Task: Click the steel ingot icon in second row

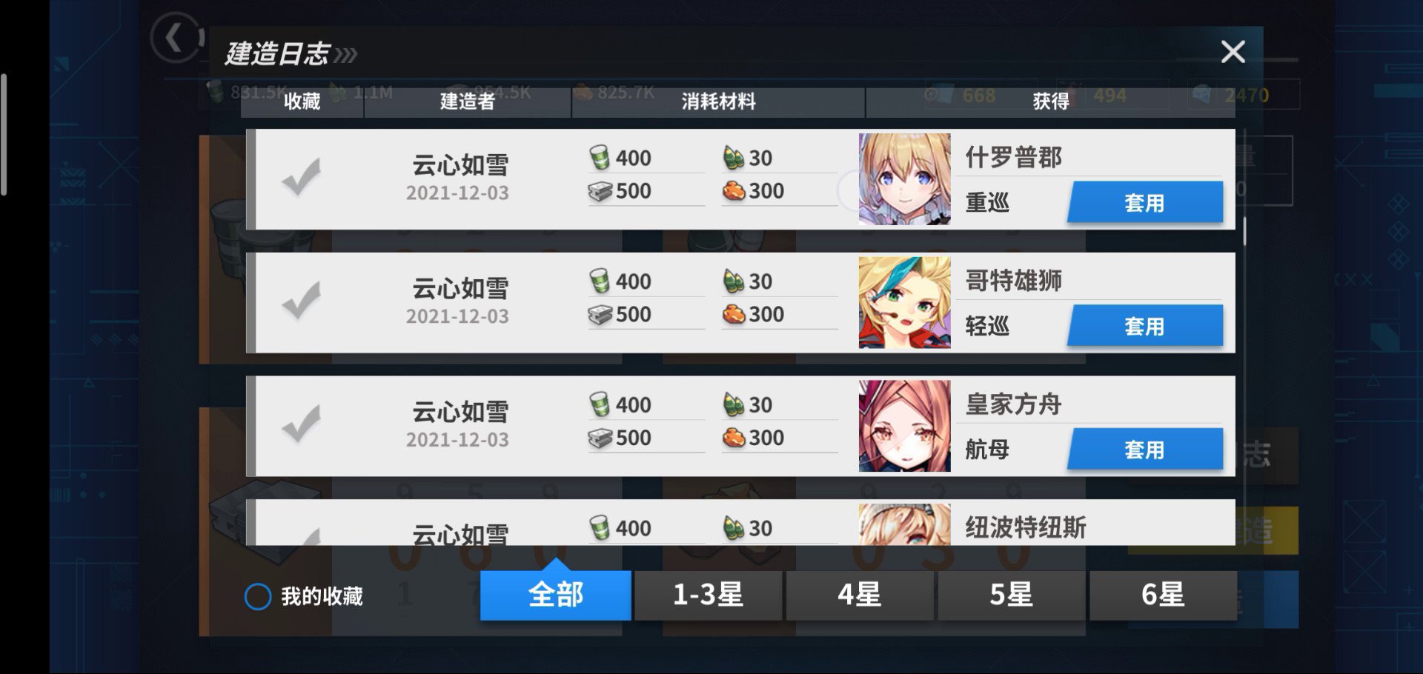Action: point(600,315)
